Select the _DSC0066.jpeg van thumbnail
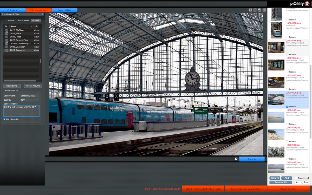 [276, 30]
